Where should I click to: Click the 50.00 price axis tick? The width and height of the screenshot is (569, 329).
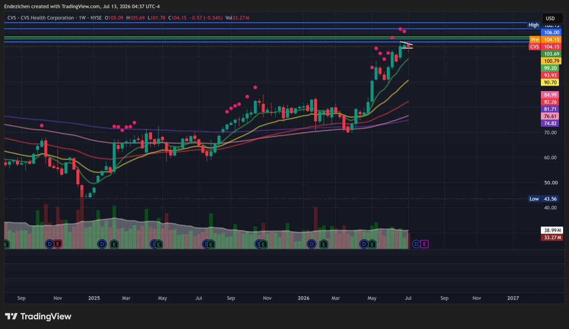pyautogui.click(x=550, y=183)
